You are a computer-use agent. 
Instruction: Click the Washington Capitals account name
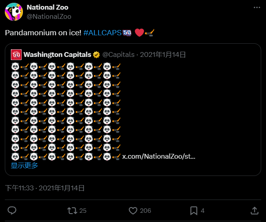(57, 54)
